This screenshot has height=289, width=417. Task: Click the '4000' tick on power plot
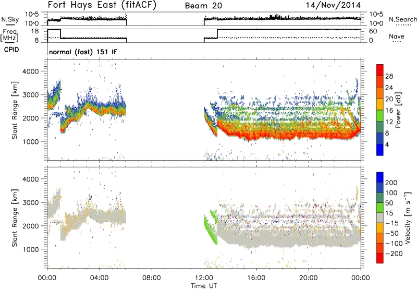point(31,71)
